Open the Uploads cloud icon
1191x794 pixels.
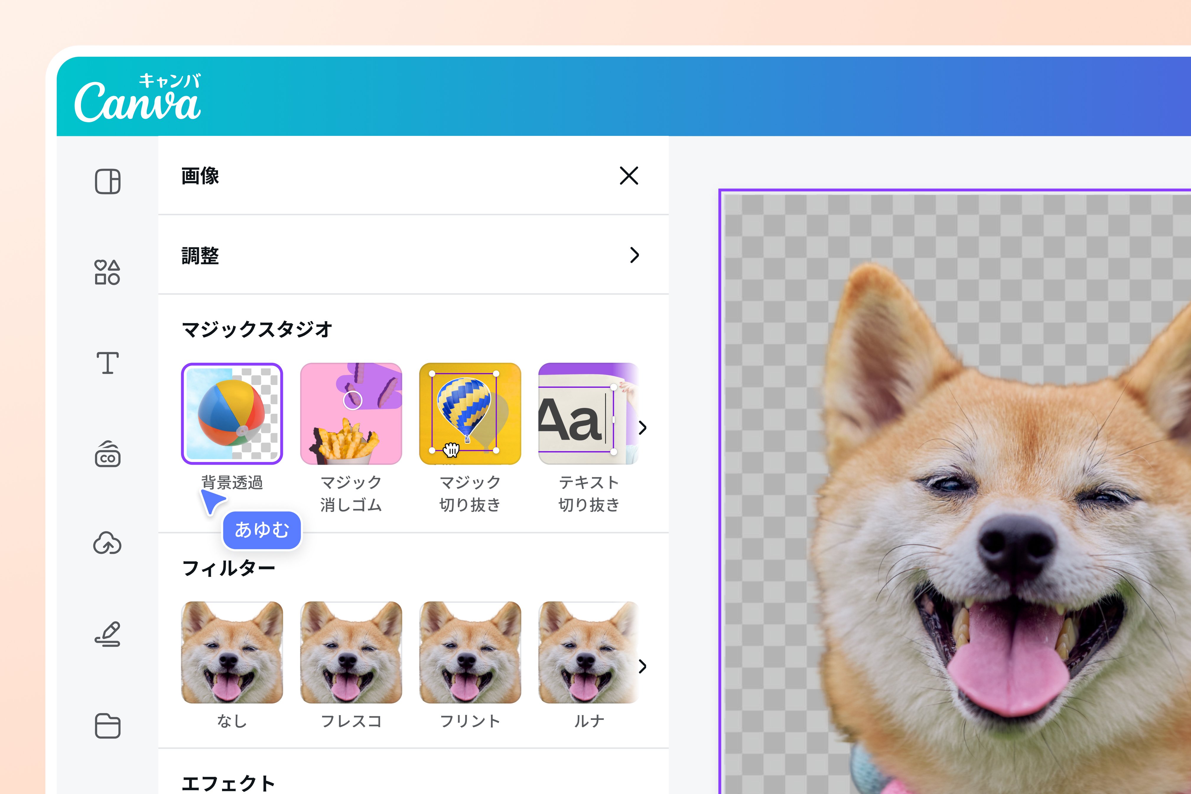107,543
